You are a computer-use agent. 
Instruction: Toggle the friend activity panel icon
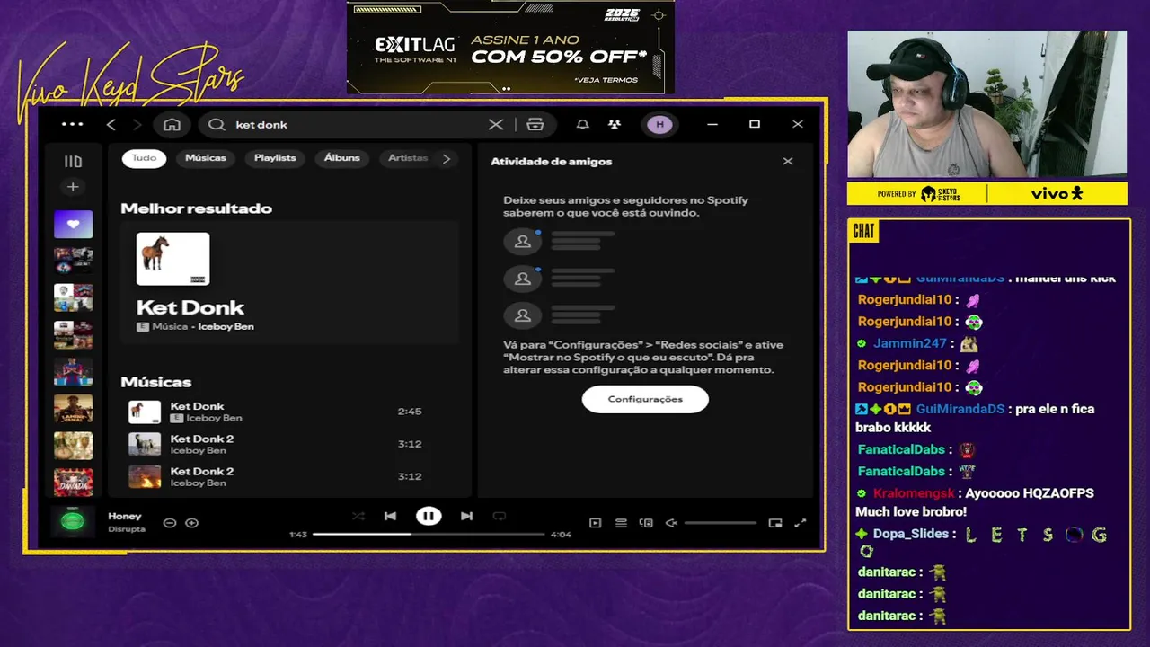pos(615,125)
